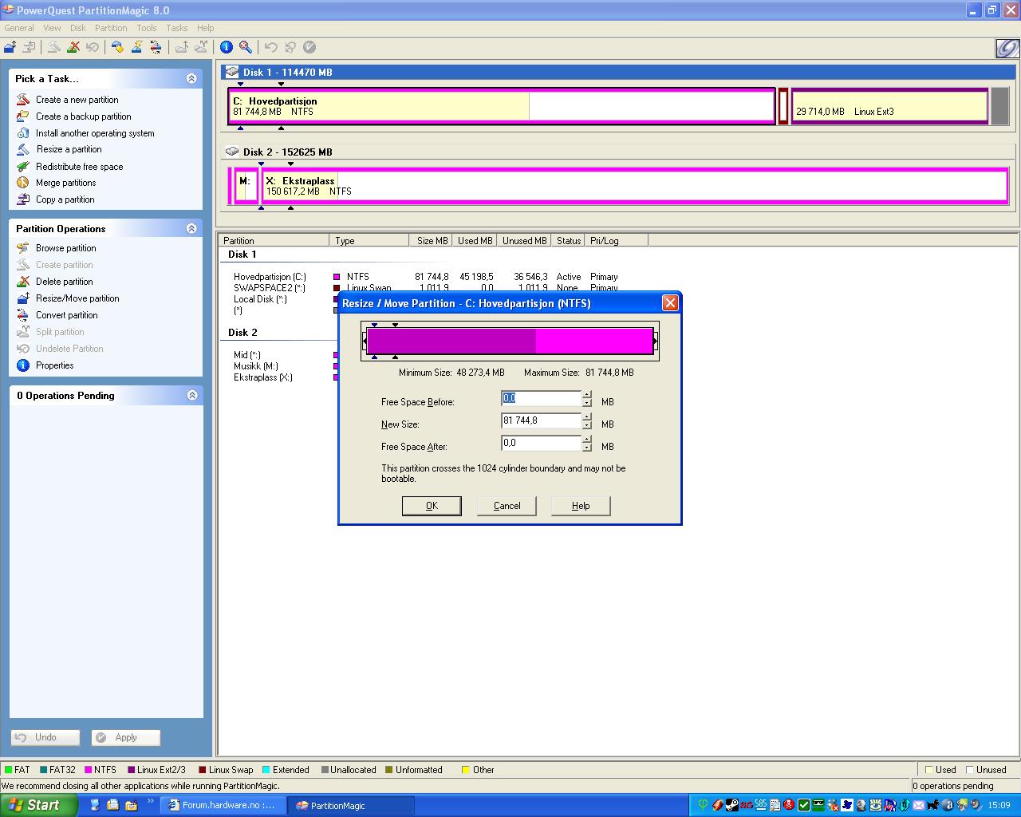Increase 'New Size' with up arrow
Screen dimensions: 1021x817
coord(587,416)
